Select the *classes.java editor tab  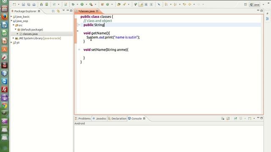86,11
